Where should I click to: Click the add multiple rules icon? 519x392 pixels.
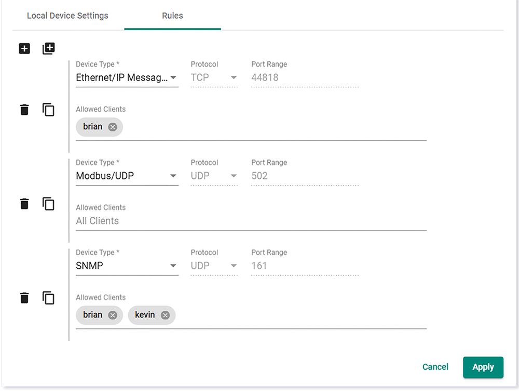(48, 49)
